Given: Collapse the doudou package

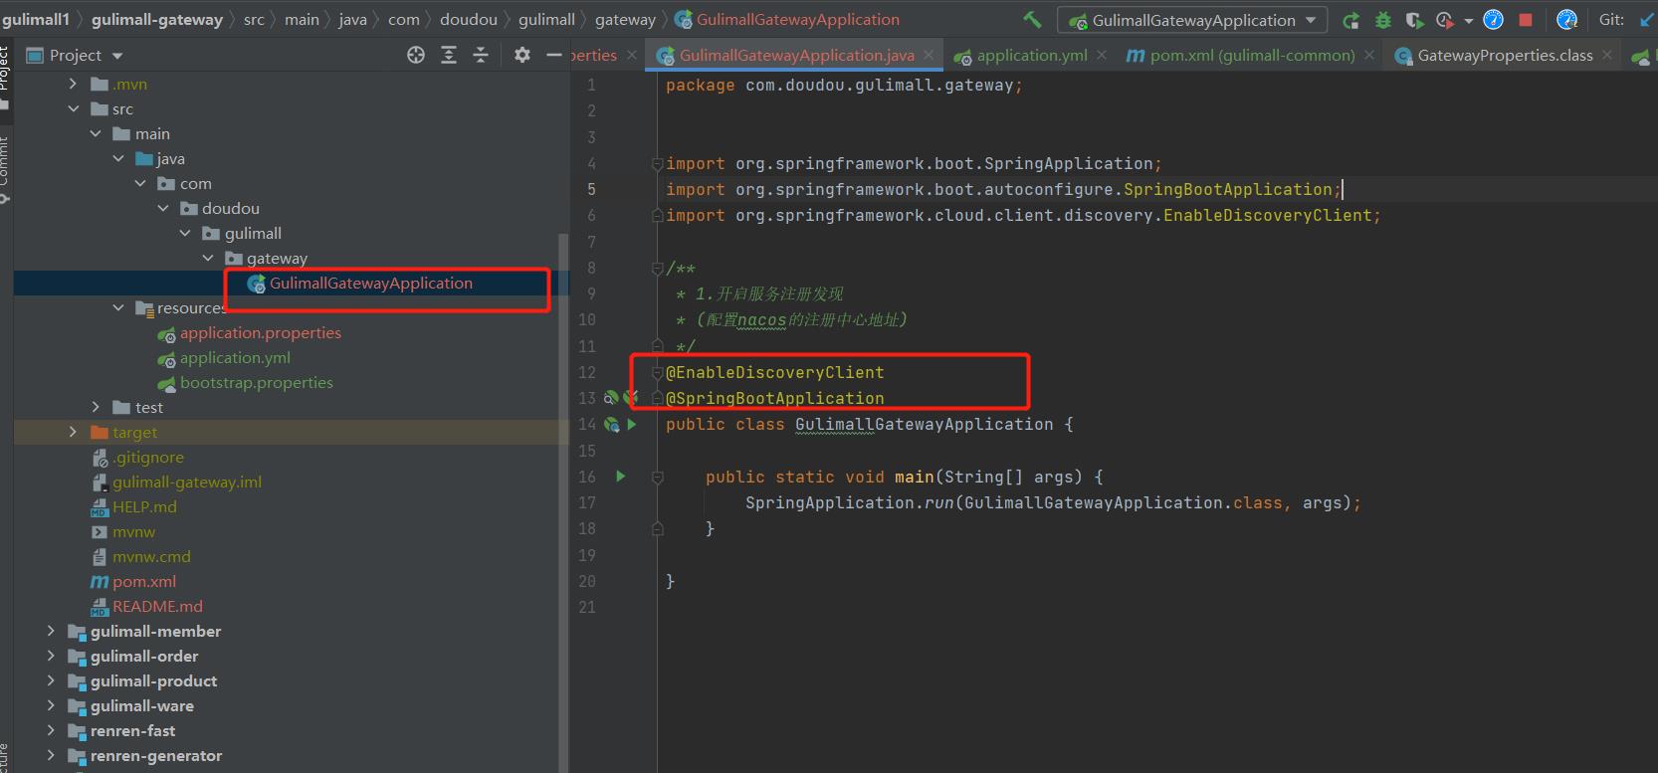Looking at the screenshot, I should [x=163, y=209].
